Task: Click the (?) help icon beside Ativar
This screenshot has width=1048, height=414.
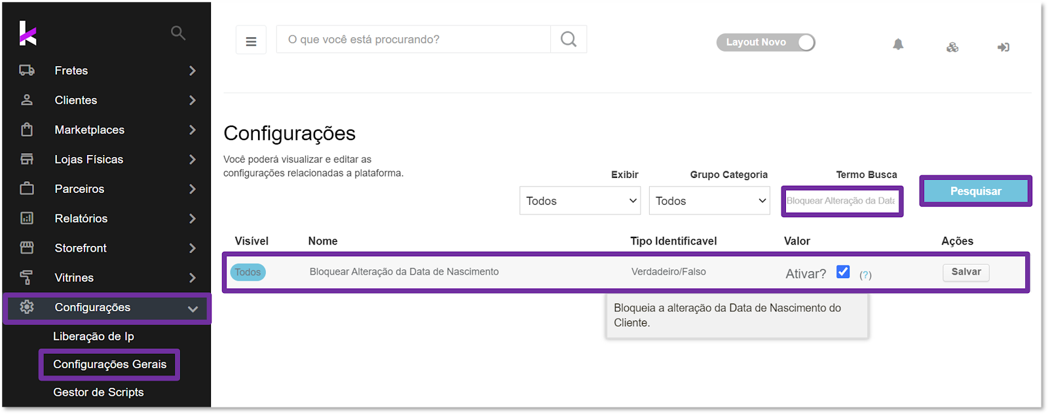Action: 865,275
